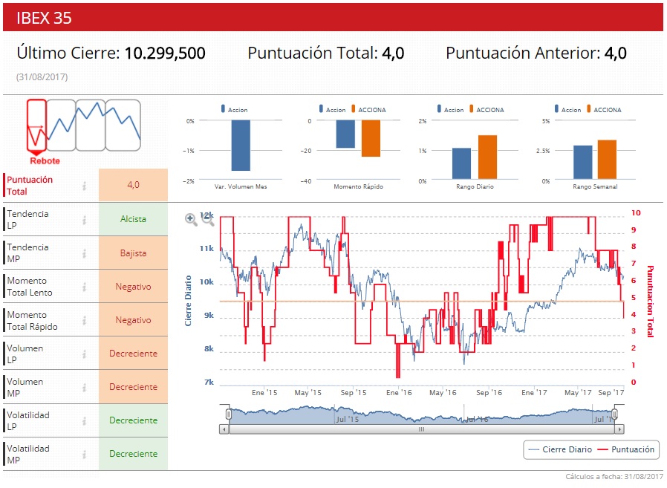Open info icon for Volatilidad MP row
This screenshot has height=488, width=667.
pos(84,455)
